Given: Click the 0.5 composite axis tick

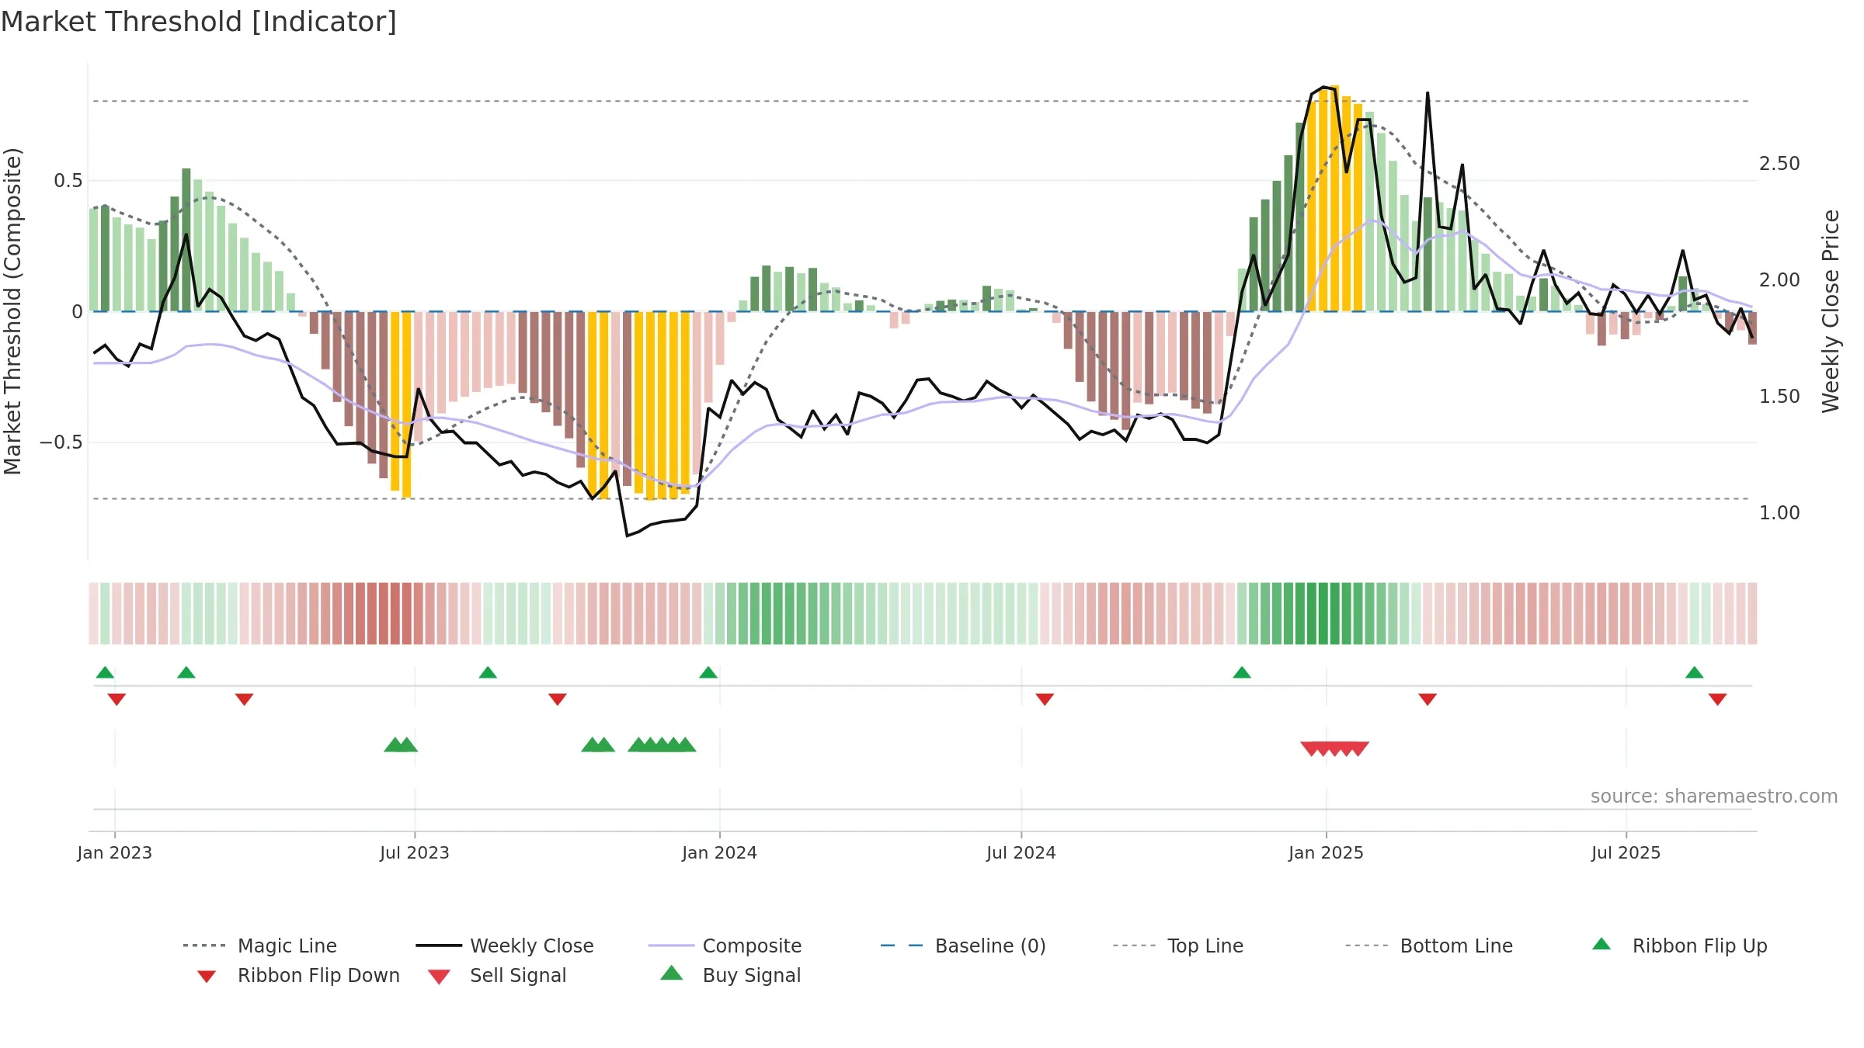Looking at the screenshot, I should tap(68, 181).
